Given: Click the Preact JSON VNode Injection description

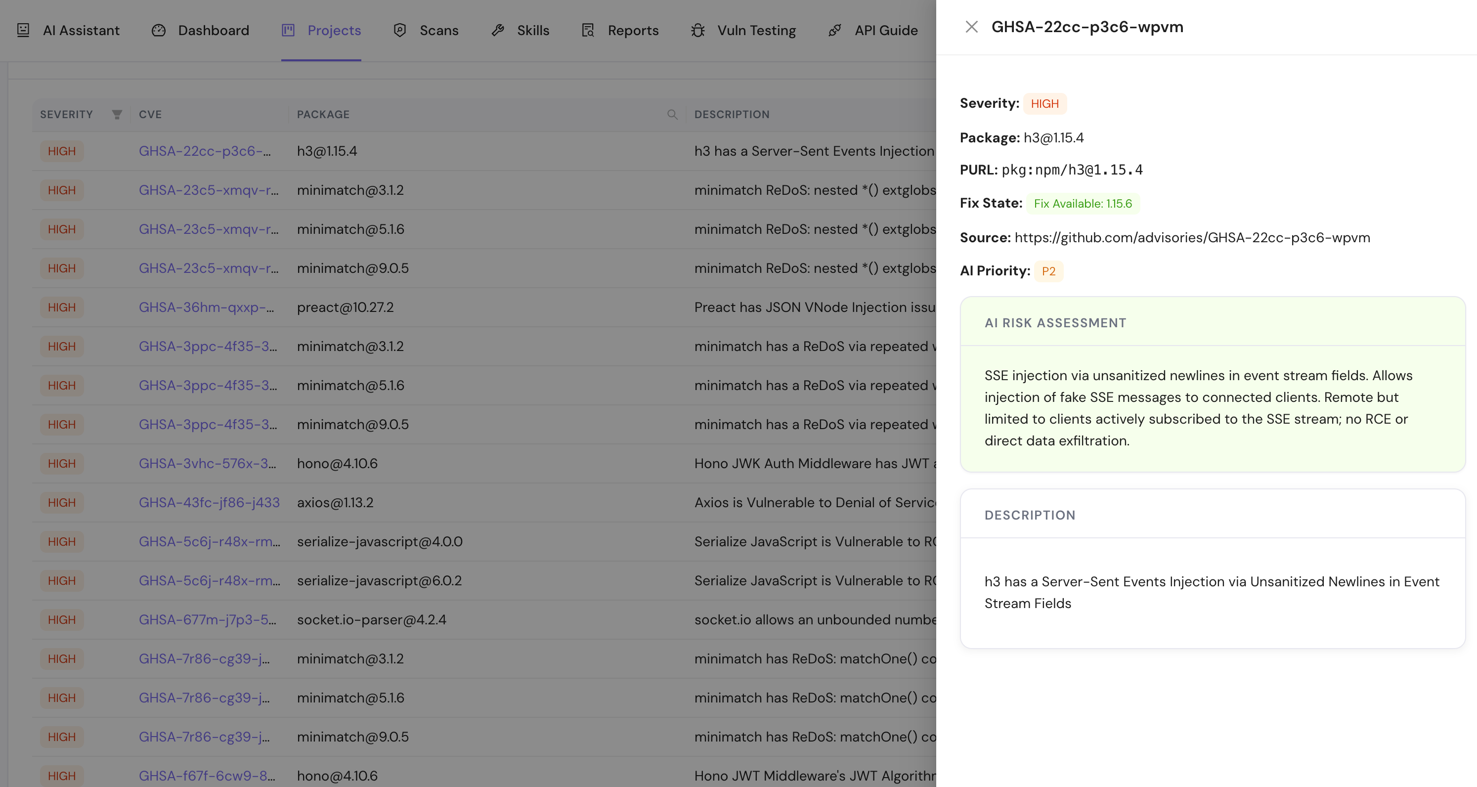Looking at the screenshot, I should 815,307.
